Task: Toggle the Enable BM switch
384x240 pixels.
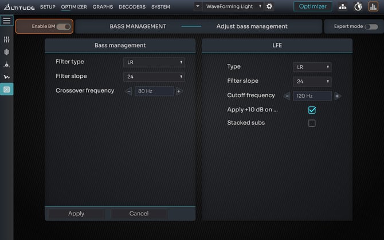Action: pos(63,27)
